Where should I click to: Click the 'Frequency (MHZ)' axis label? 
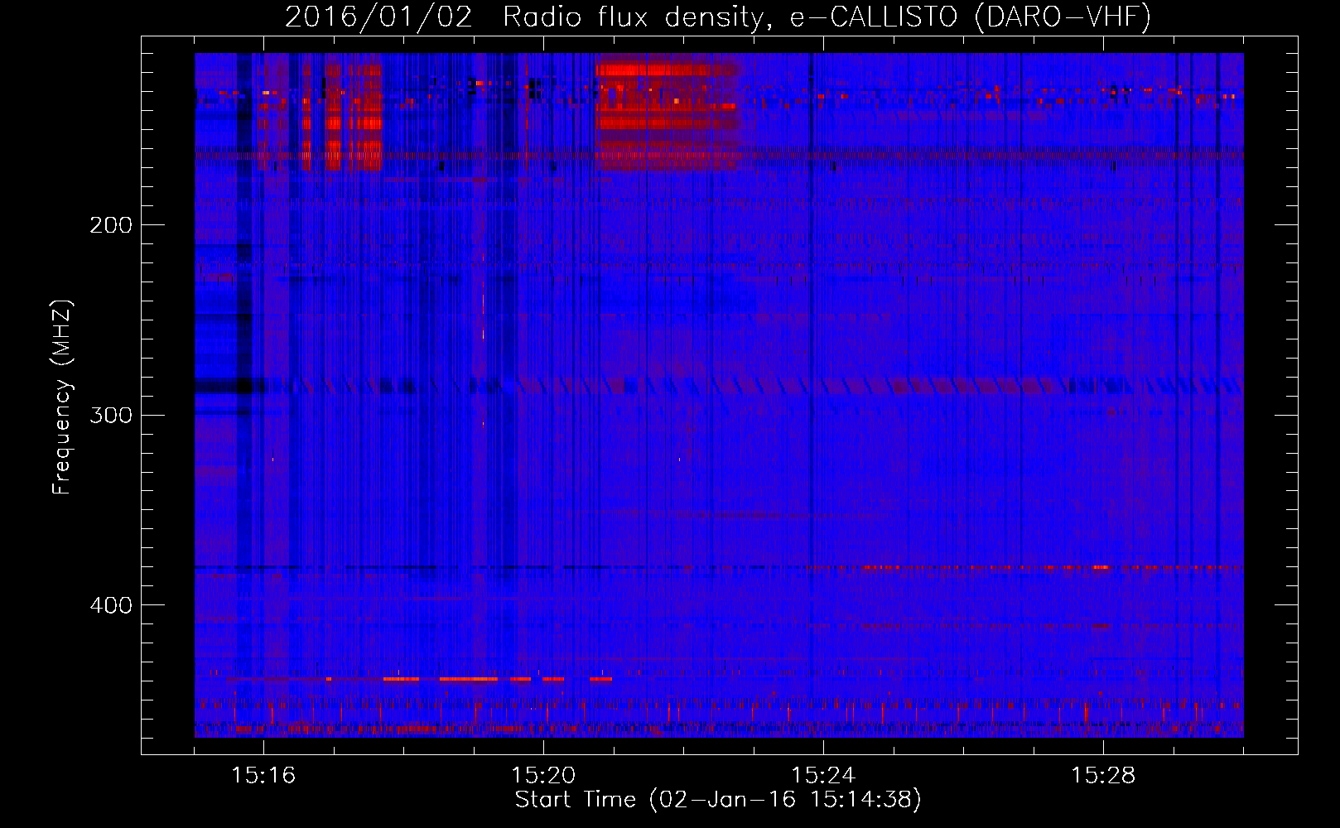point(62,397)
